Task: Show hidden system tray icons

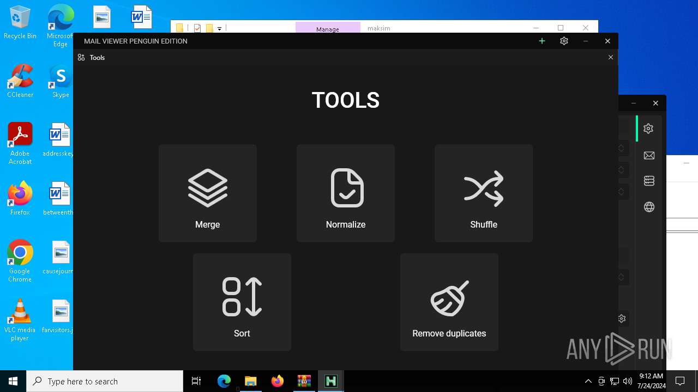Action: click(588, 381)
